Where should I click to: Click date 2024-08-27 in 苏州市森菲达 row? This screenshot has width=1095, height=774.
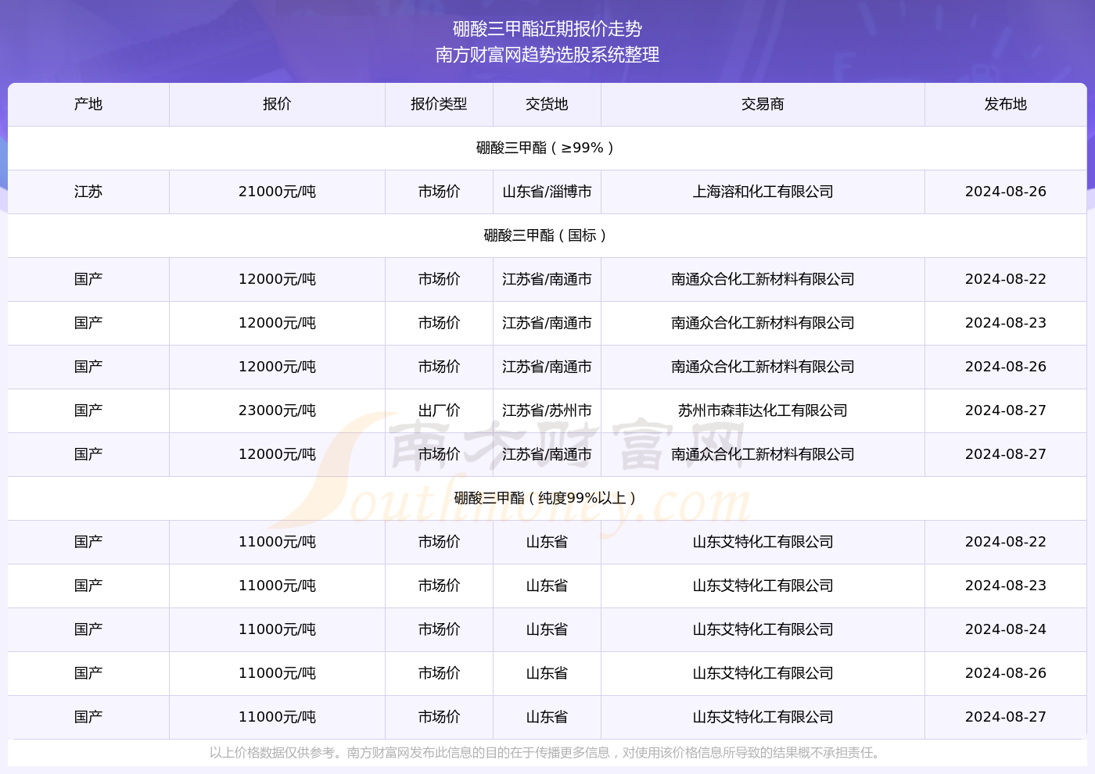(1006, 410)
